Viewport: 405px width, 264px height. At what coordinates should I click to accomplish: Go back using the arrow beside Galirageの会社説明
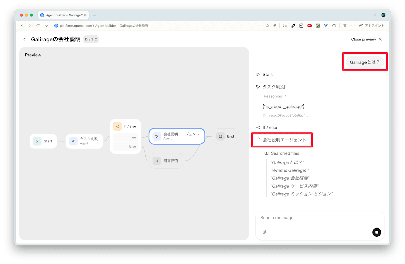pos(24,39)
